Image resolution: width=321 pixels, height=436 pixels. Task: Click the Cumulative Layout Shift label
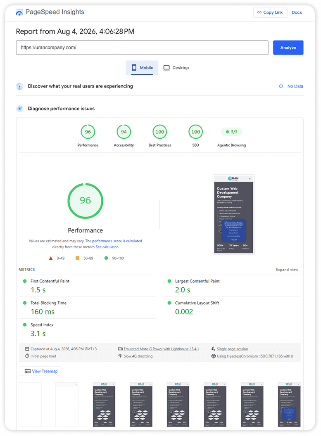click(197, 303)
